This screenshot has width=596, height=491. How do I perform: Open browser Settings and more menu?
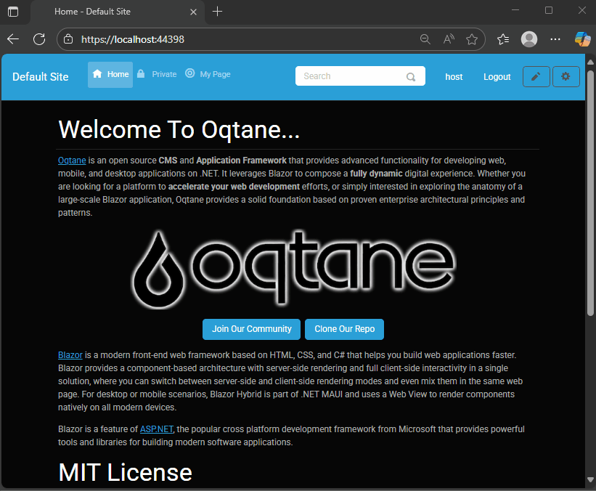pyautogui.click(x=555, y=39)
